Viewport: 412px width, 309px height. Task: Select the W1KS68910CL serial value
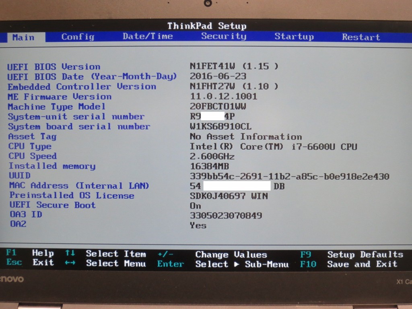click(x=220, y=126)
